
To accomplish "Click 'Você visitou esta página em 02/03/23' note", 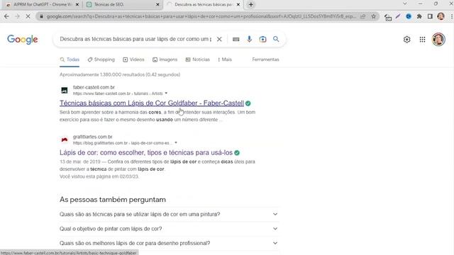I will [99, 176].
